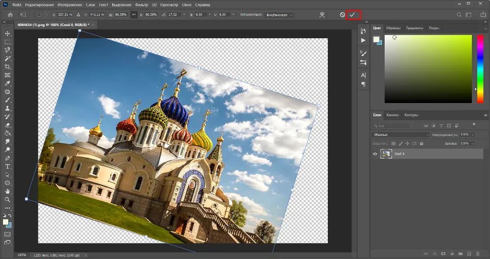This screenshot has width=490, height=259.
Task: Select the Type tool in the left toolbar
Action: (7, 166)
